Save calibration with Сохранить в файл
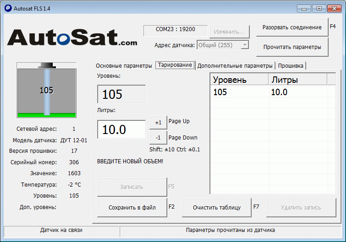 132,207
